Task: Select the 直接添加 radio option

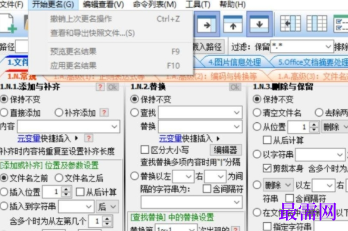Action: click(4, 112)
